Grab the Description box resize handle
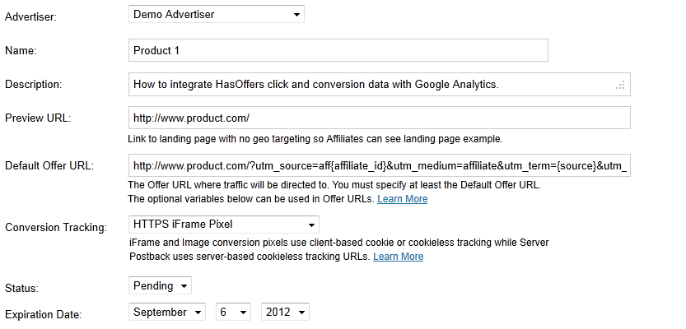This screenshot has height=329, width=686. 621,85
